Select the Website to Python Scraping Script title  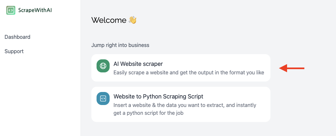click(x=158, y=97)
